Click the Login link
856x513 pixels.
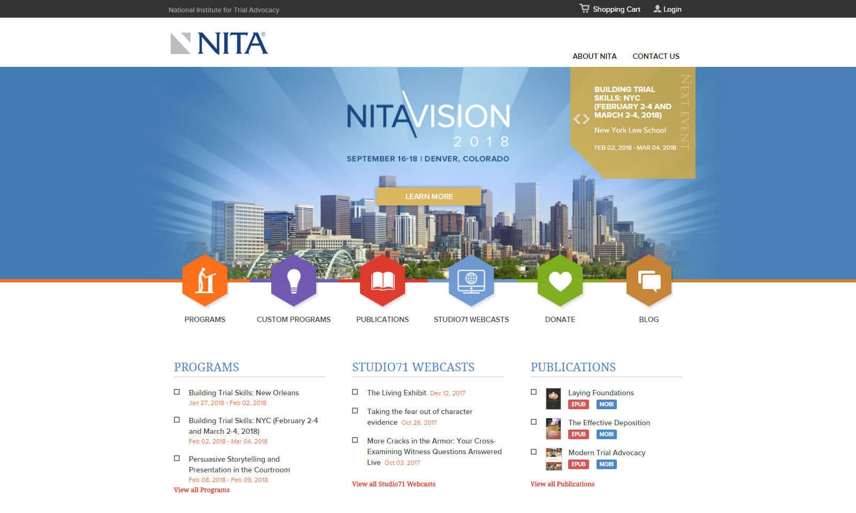point(668,9)
